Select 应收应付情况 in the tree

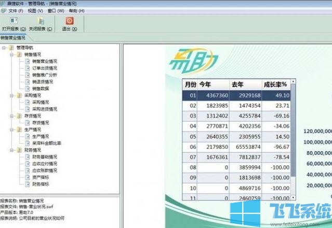point(45,163)
